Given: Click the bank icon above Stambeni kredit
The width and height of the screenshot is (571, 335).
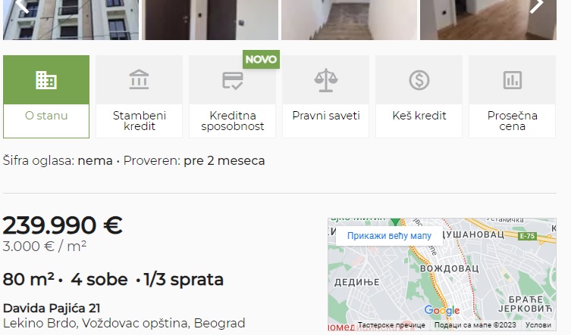Looking at the screenshot, I should [139, 79].
